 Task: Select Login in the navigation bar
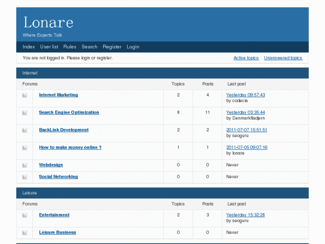tap(133, 47)
